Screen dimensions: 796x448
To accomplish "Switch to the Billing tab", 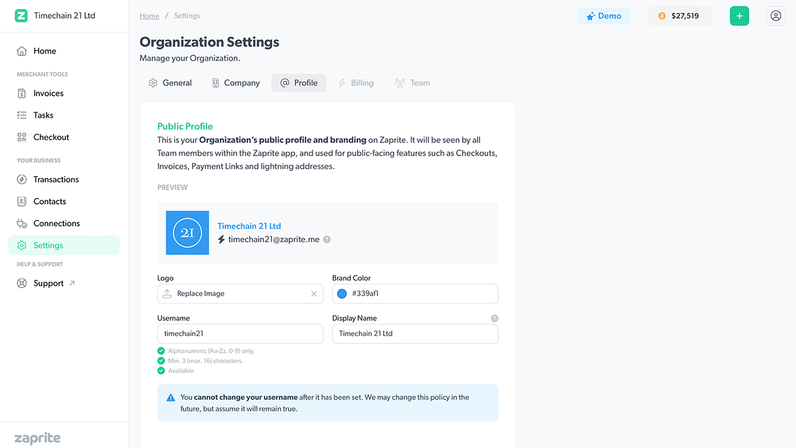I will coord(356,83).
